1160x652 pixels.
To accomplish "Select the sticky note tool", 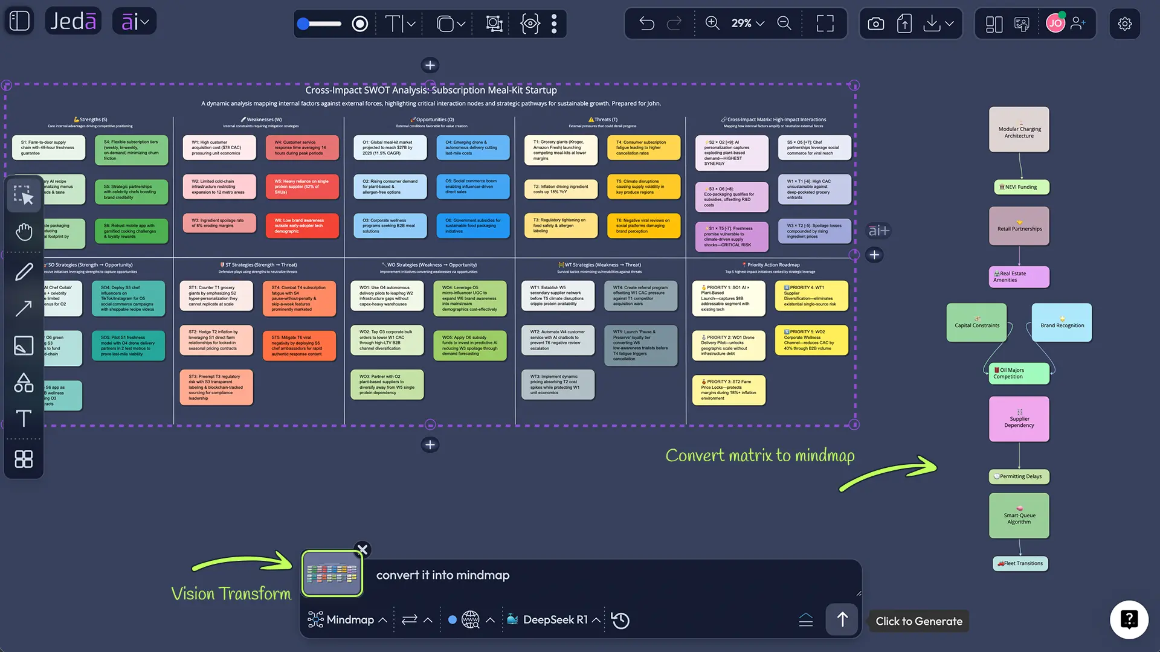I will pyautogui.click(x=24, y=345).
